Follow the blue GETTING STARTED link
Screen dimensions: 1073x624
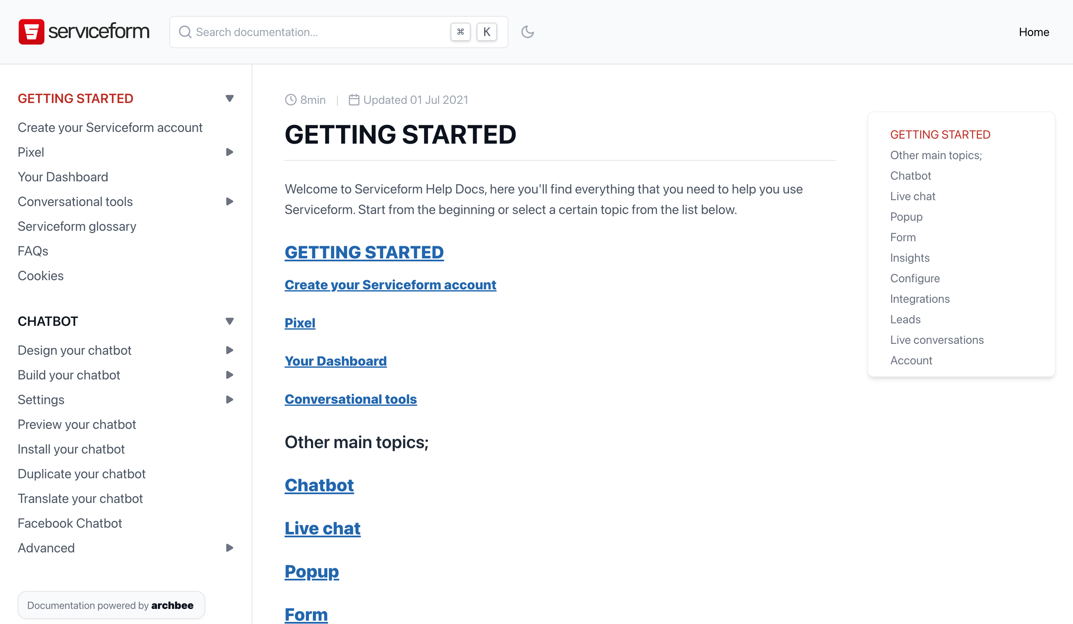click(x=364, y=252)
